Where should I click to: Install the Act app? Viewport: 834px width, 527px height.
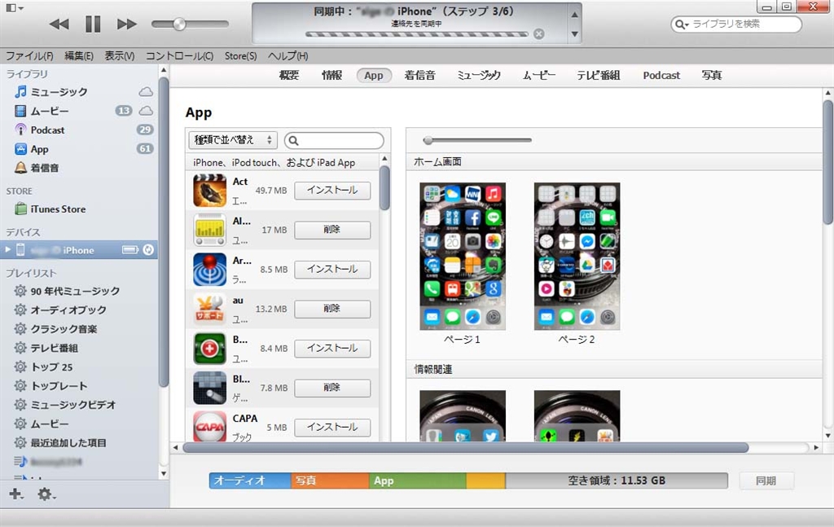point(332,191)
